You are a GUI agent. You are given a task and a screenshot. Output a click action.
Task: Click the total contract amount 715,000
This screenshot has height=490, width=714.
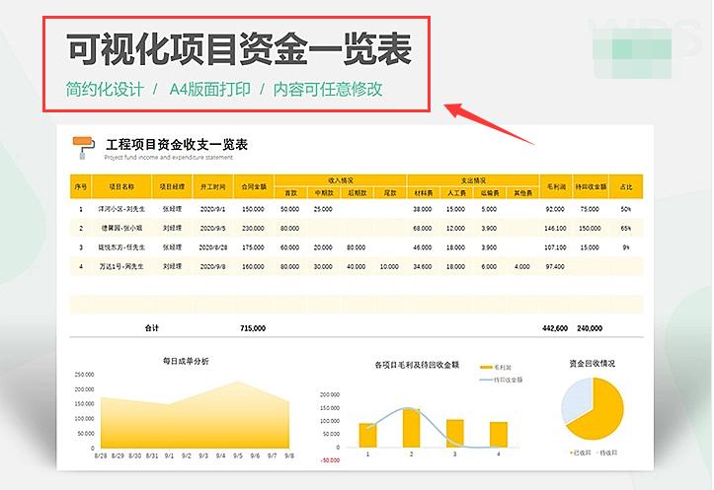pyautogui.click(x=253, y=327)
